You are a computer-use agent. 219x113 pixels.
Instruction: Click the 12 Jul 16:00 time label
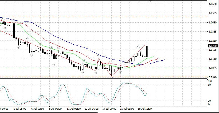point(91,109)
